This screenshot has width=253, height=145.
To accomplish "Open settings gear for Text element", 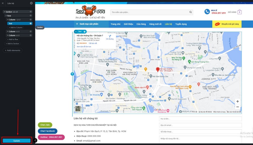I will pos(31,24).
